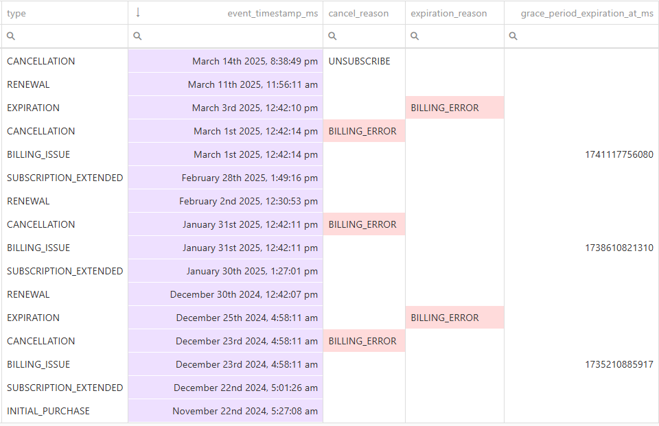Click the grace_period_expiration_at_ms filter search icon
The width and height of the screenshot is (659, 426).
[513, 36]
